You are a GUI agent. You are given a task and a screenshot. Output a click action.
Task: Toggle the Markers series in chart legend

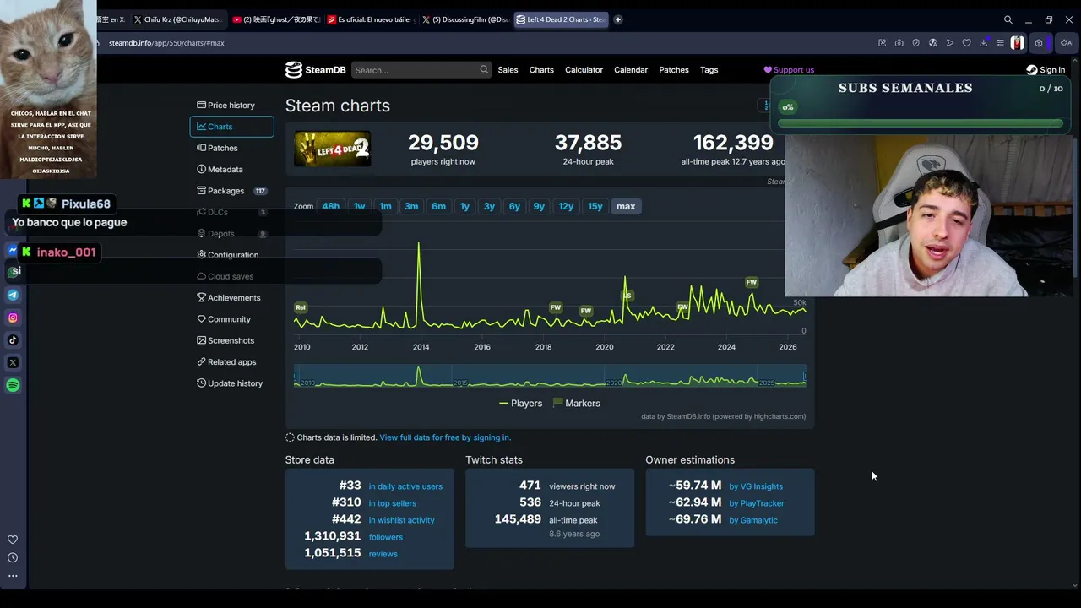click(x=576, y=404)
